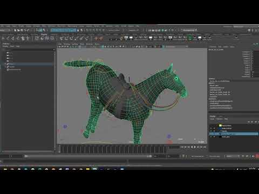Toggle the display type box of the bottom layer
Screen dimensions: 259x194
[x=214, y=137]
